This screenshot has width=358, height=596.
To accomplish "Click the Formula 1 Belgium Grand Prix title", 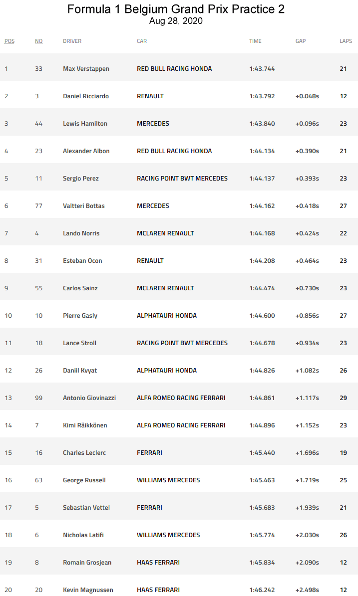I will point(176,9).
